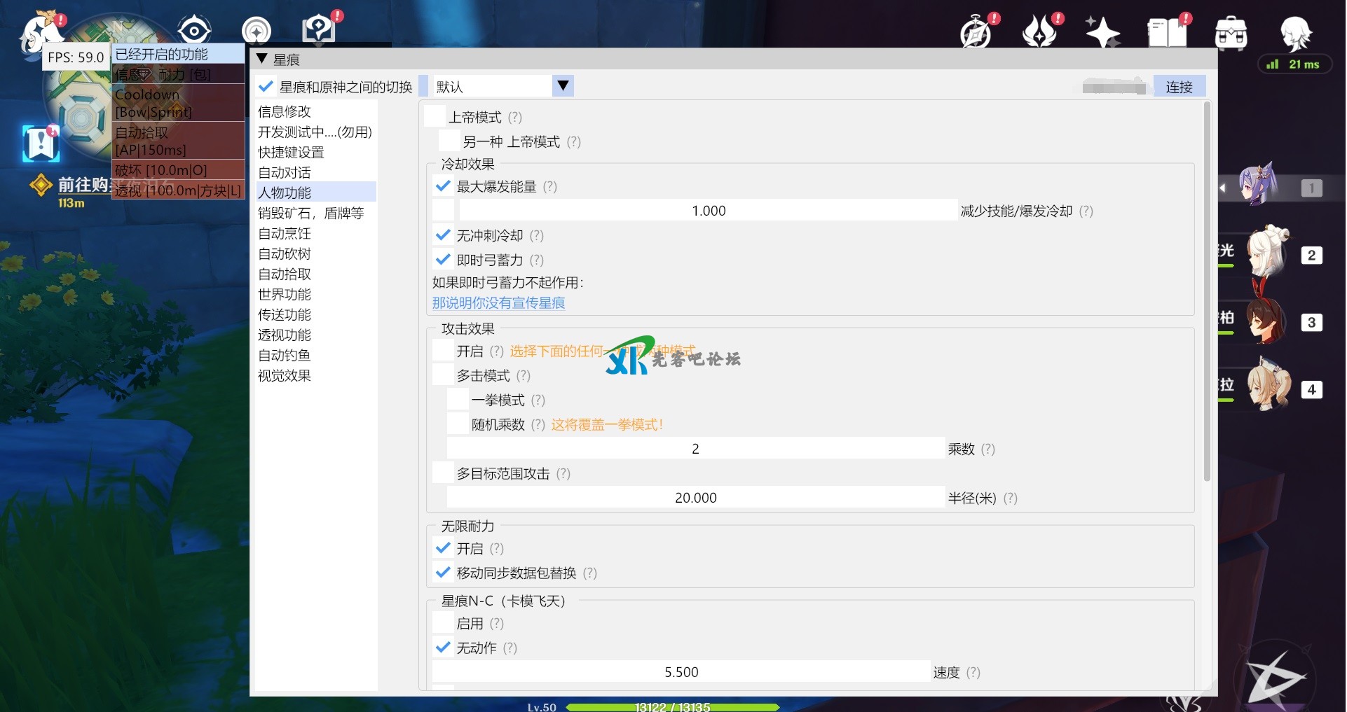This screenshot has height=712, width=1347.
Task: Click the 乘数 input field showing 2
Action: click(695, 449)
